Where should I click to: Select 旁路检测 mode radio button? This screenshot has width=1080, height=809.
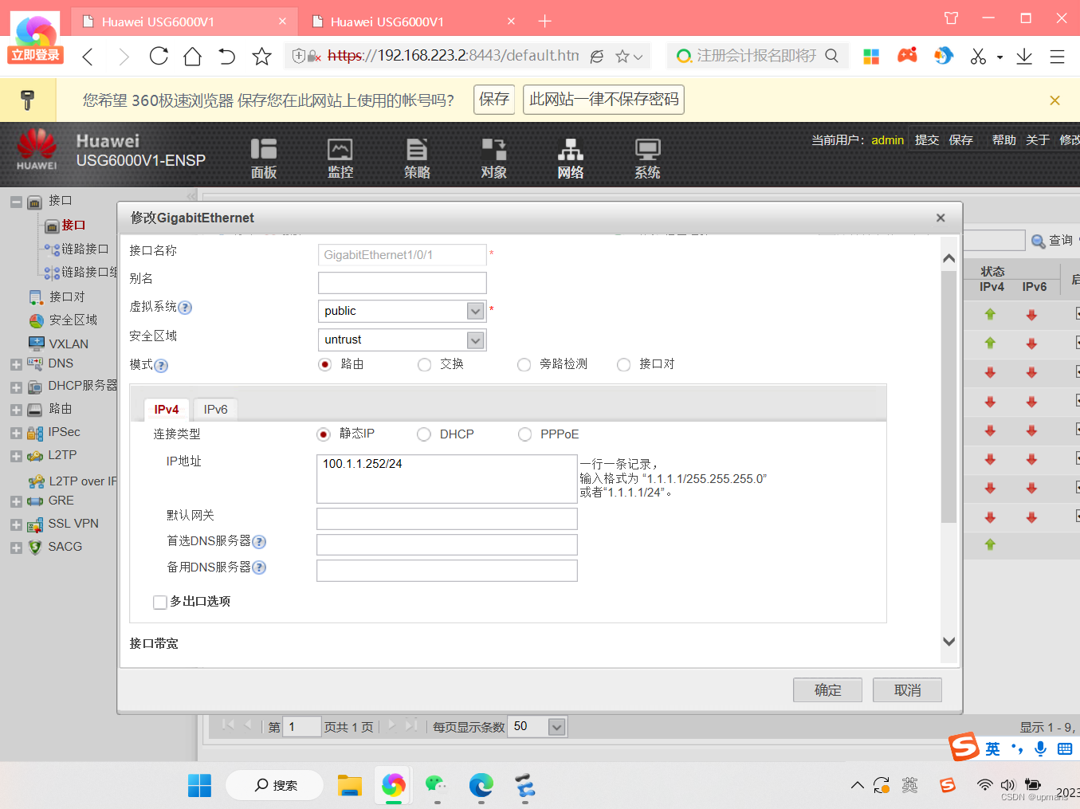524,364
